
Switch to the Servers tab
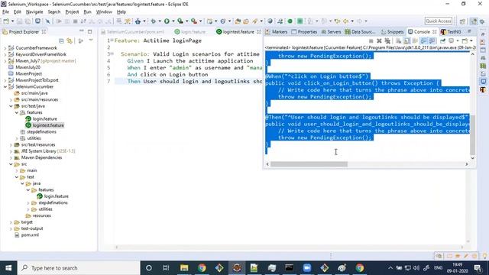[x=331, y=32]
